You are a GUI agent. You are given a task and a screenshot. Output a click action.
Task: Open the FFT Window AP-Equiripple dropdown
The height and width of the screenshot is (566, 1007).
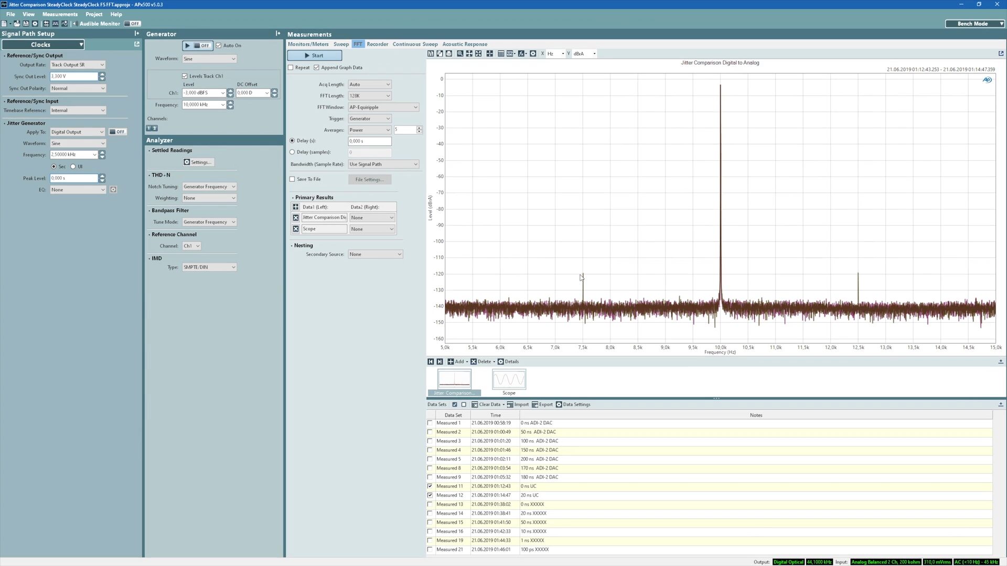pyautogui.click(x=383, y=107)
